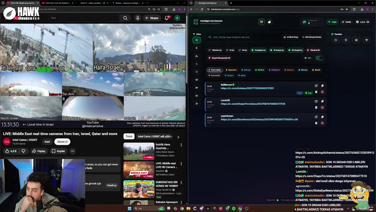The image size is (376, 212).
Task: Filter links by Instagram icon
Action: coord(197,72)
